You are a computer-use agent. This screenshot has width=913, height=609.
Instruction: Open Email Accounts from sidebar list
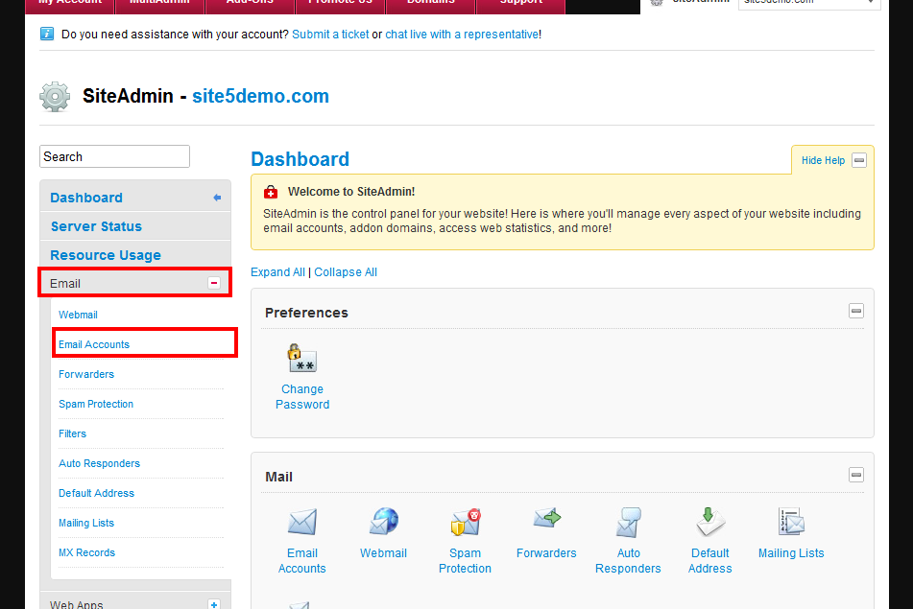[x=94, y=344]
